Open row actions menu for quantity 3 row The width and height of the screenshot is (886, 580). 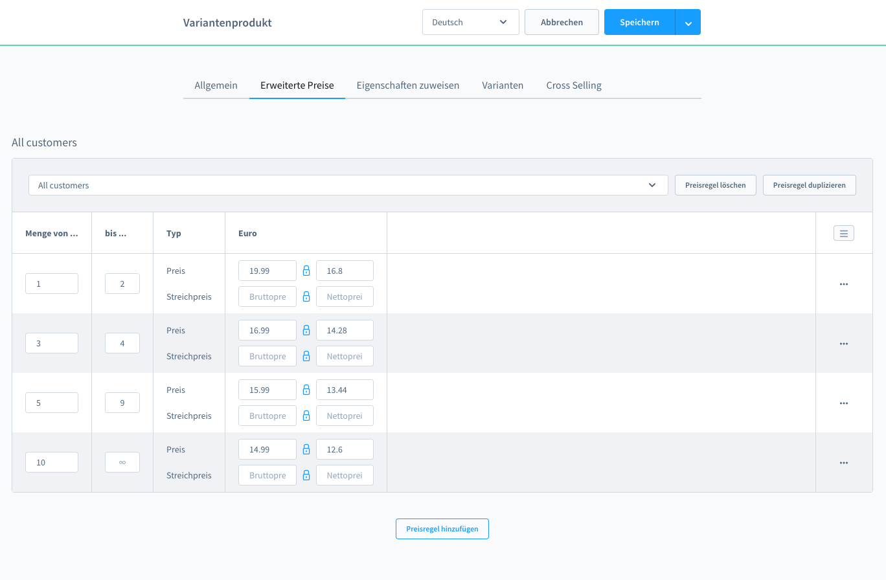tap(843, 344)
